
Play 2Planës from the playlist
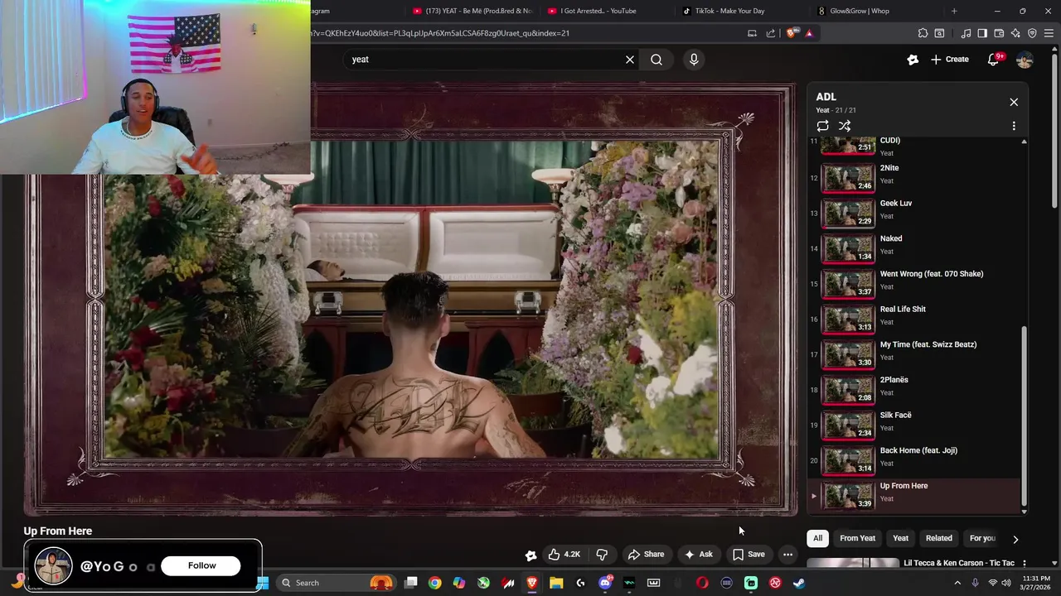pyautogui.click(x=915, y=390)
